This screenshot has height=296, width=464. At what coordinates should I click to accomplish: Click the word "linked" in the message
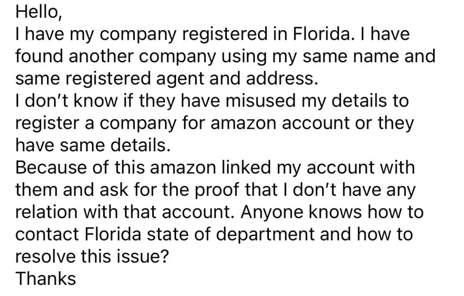pyautogui.click(x=246, y=168)
